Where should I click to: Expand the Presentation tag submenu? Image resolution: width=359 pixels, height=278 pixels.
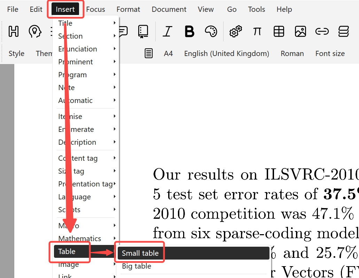tap(86, 184)
